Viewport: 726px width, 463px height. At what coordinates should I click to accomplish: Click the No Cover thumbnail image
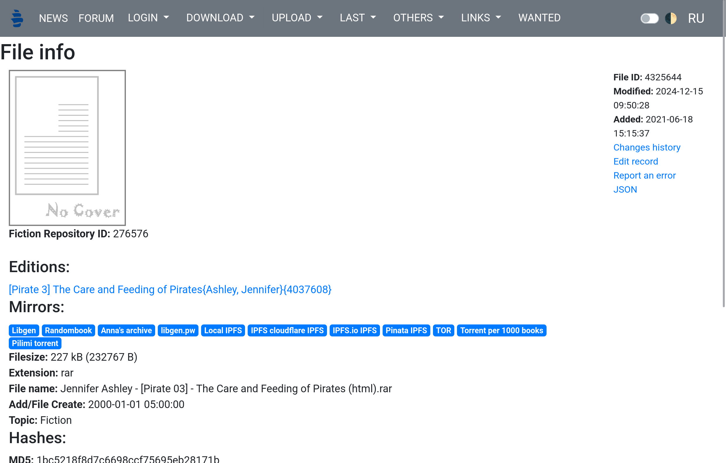click(67, 148)
